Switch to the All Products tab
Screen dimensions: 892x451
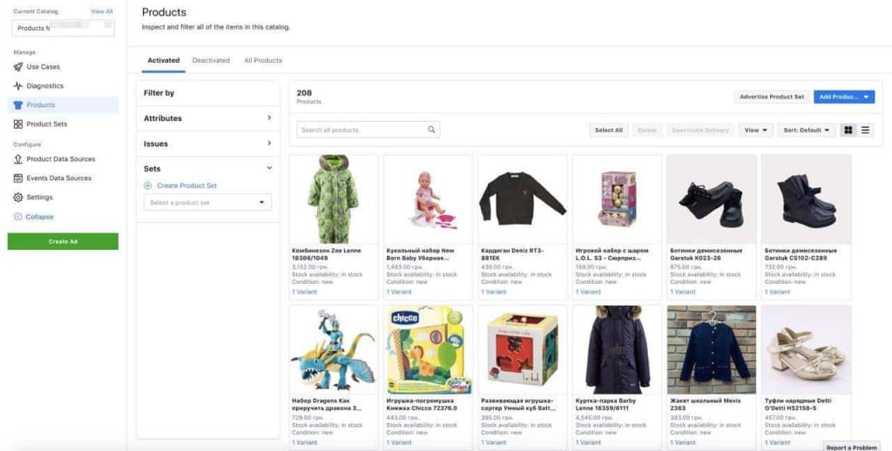(x=263, y=61)
